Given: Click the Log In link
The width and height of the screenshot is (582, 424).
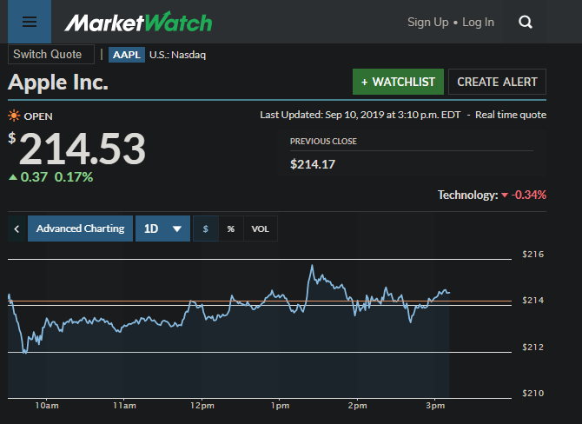Looking at the screenshot, I should (478, 22).
